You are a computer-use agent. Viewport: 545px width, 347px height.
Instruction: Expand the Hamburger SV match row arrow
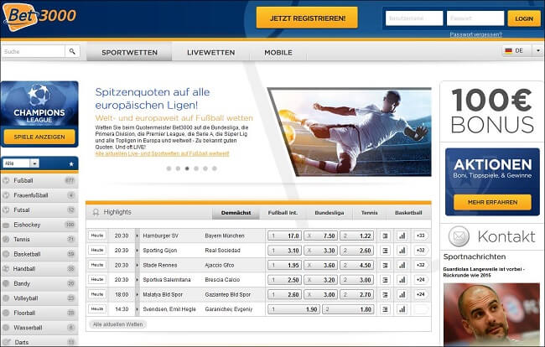137,236
